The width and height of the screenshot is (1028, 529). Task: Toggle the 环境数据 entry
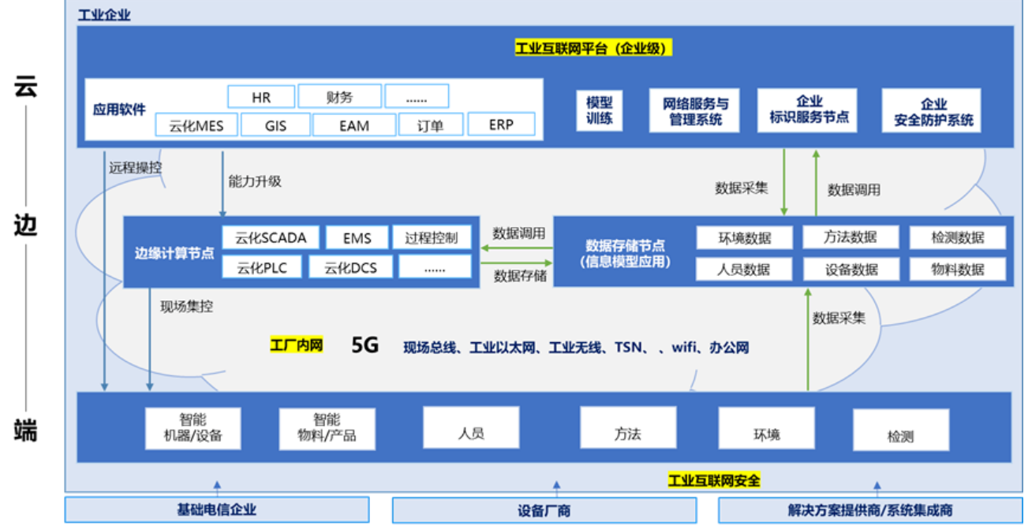coord(743,237)
